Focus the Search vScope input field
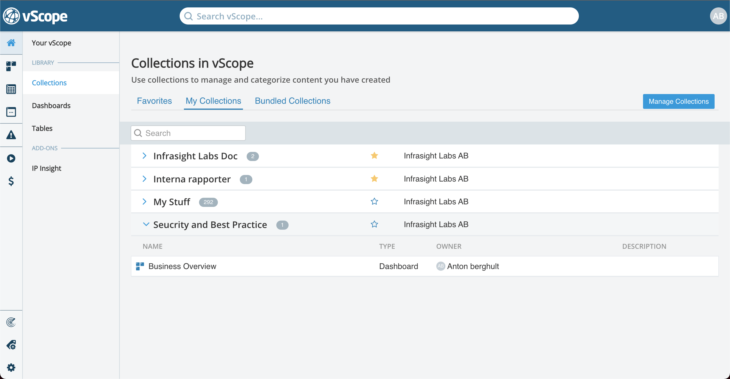 379,16
